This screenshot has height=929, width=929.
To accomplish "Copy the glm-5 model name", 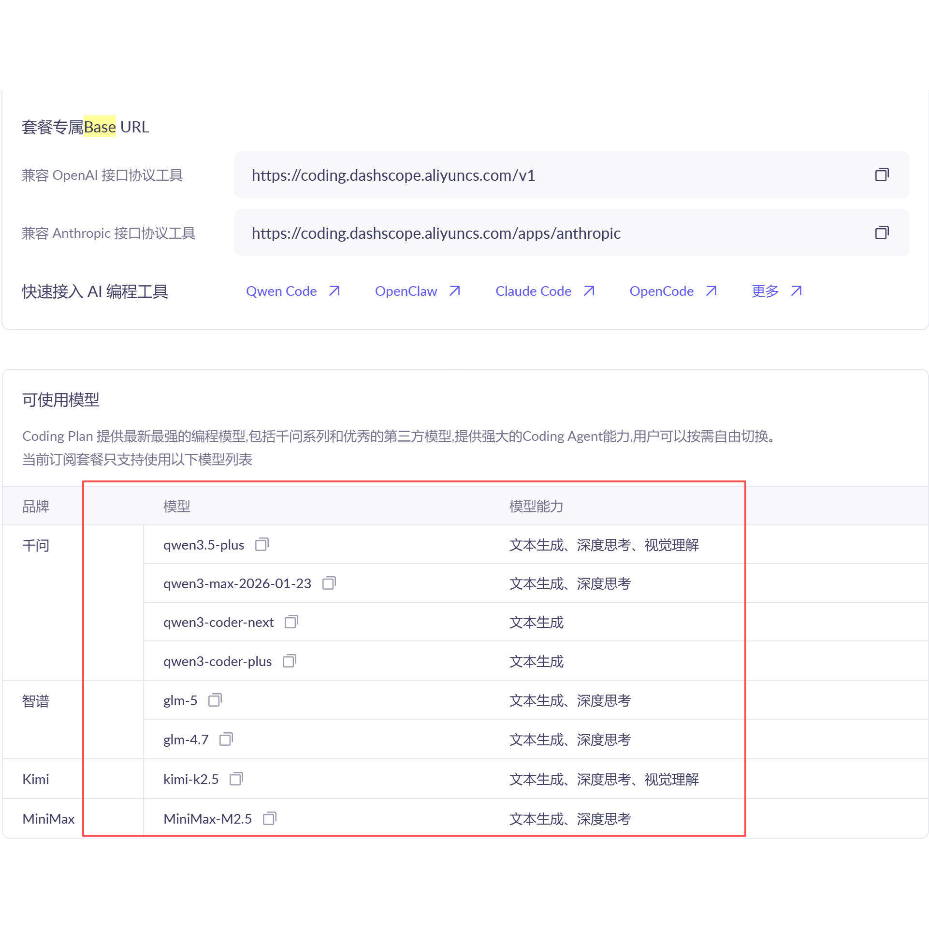I will pos(215,700).
